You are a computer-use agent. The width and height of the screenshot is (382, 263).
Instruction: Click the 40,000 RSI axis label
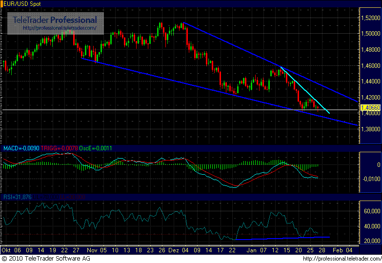372,226
